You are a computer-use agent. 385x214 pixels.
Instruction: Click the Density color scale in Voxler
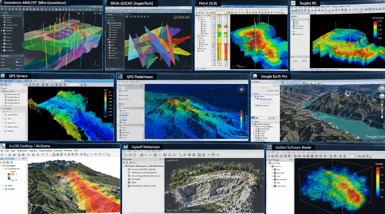coord(377,182)
